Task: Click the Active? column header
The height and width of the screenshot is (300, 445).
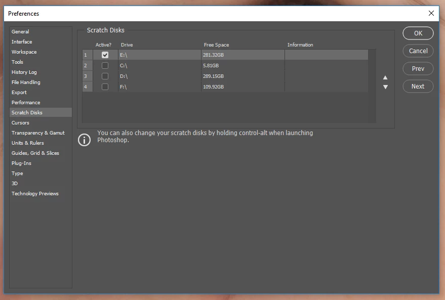Action: [103, 45]
